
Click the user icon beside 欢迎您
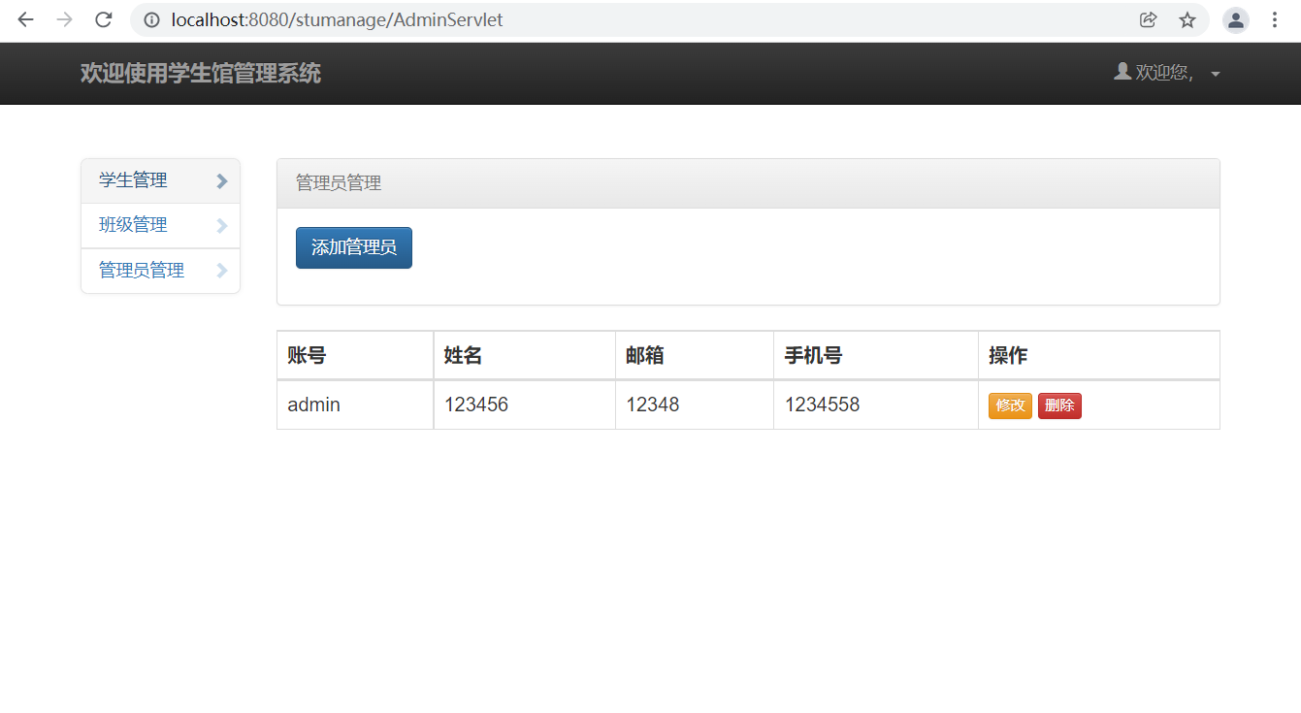[1122, 72]
